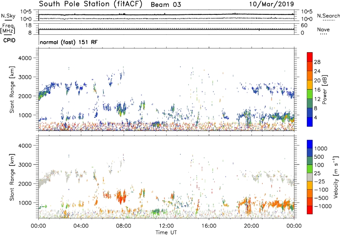Click the "12:00" time tick label
This screenshot has height=235, width=340.
166,226
